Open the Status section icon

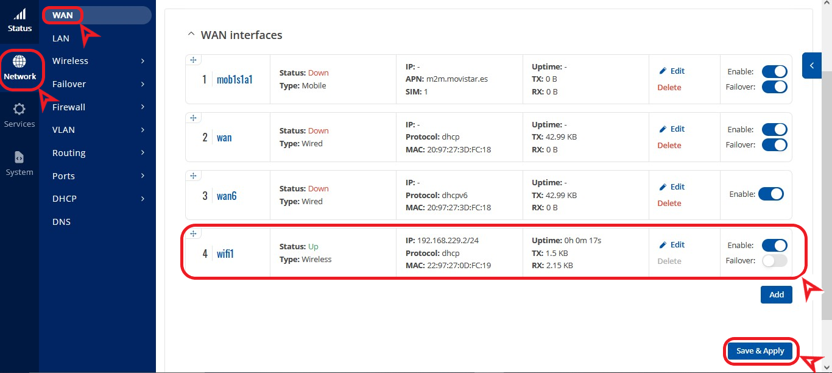pyautogui.click(x=19, y=15)
